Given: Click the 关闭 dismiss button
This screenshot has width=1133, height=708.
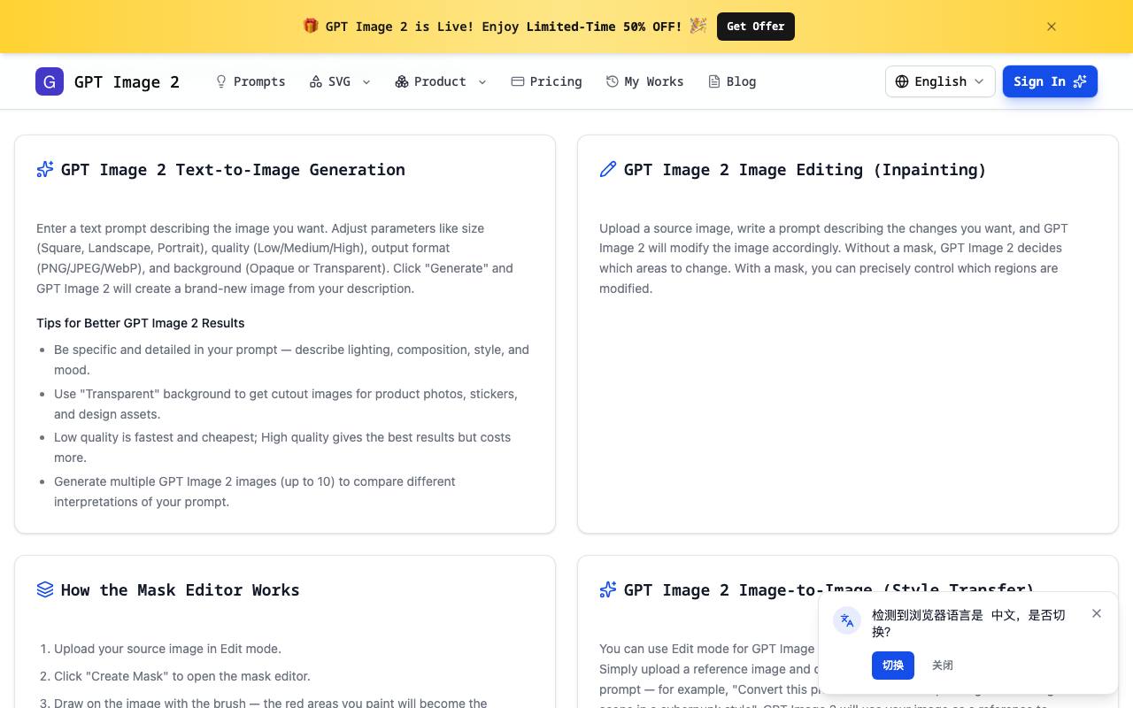Looking at the screenshot, I should click(x=943, y=666).
